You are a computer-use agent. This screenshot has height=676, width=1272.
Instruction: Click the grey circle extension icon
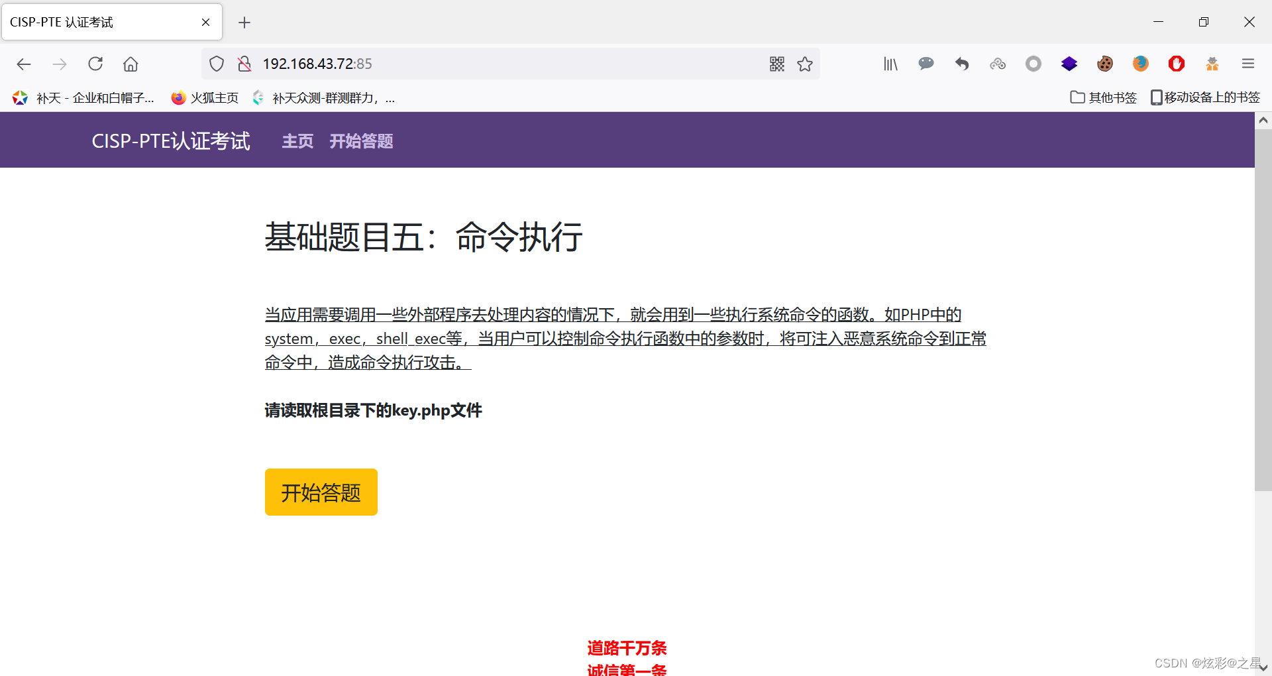pyautogui.click(x=1033, y=64)
